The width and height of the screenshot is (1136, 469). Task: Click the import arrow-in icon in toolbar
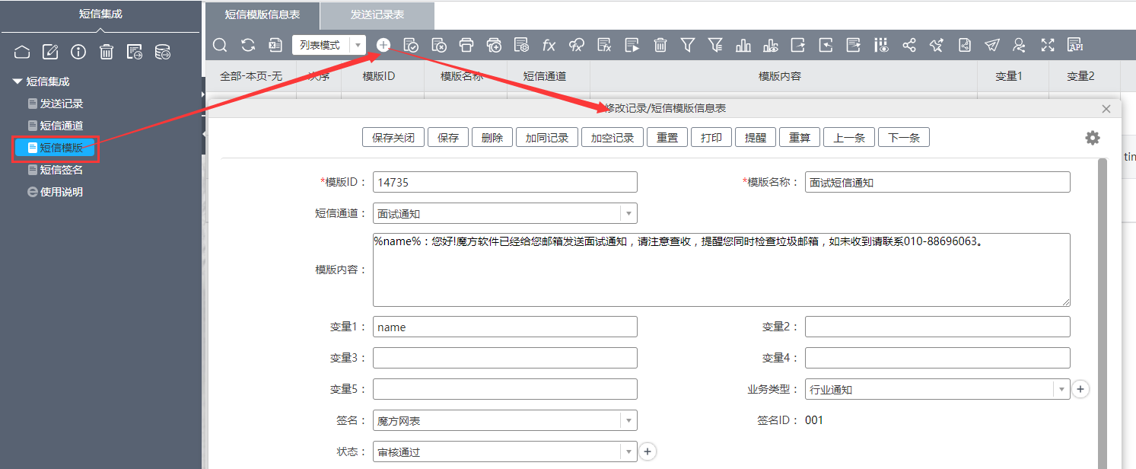click(x=826, y=45)
